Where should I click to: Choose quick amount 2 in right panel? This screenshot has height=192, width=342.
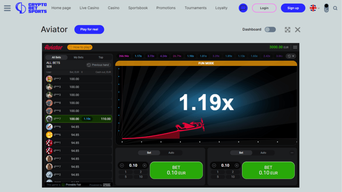click(x=233, y=172)
